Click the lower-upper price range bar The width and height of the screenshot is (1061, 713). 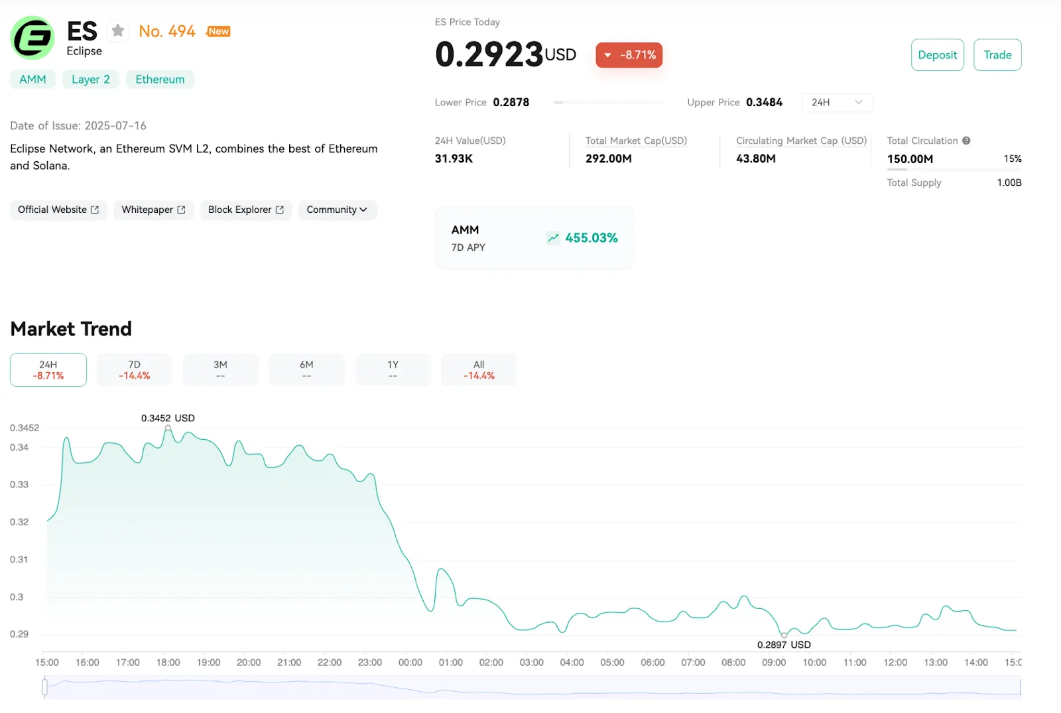click(609, 103)
